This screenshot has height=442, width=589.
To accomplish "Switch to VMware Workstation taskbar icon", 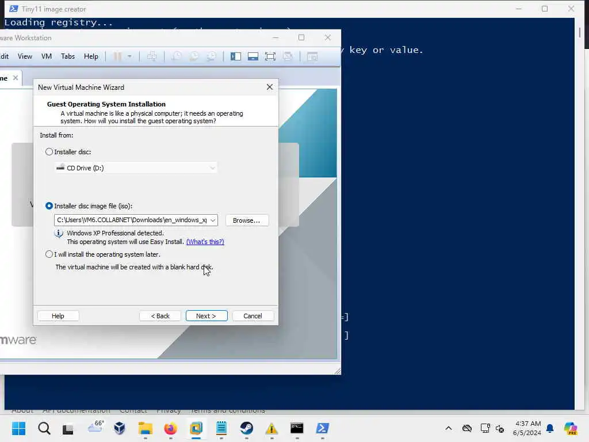I will click(196, 428).
